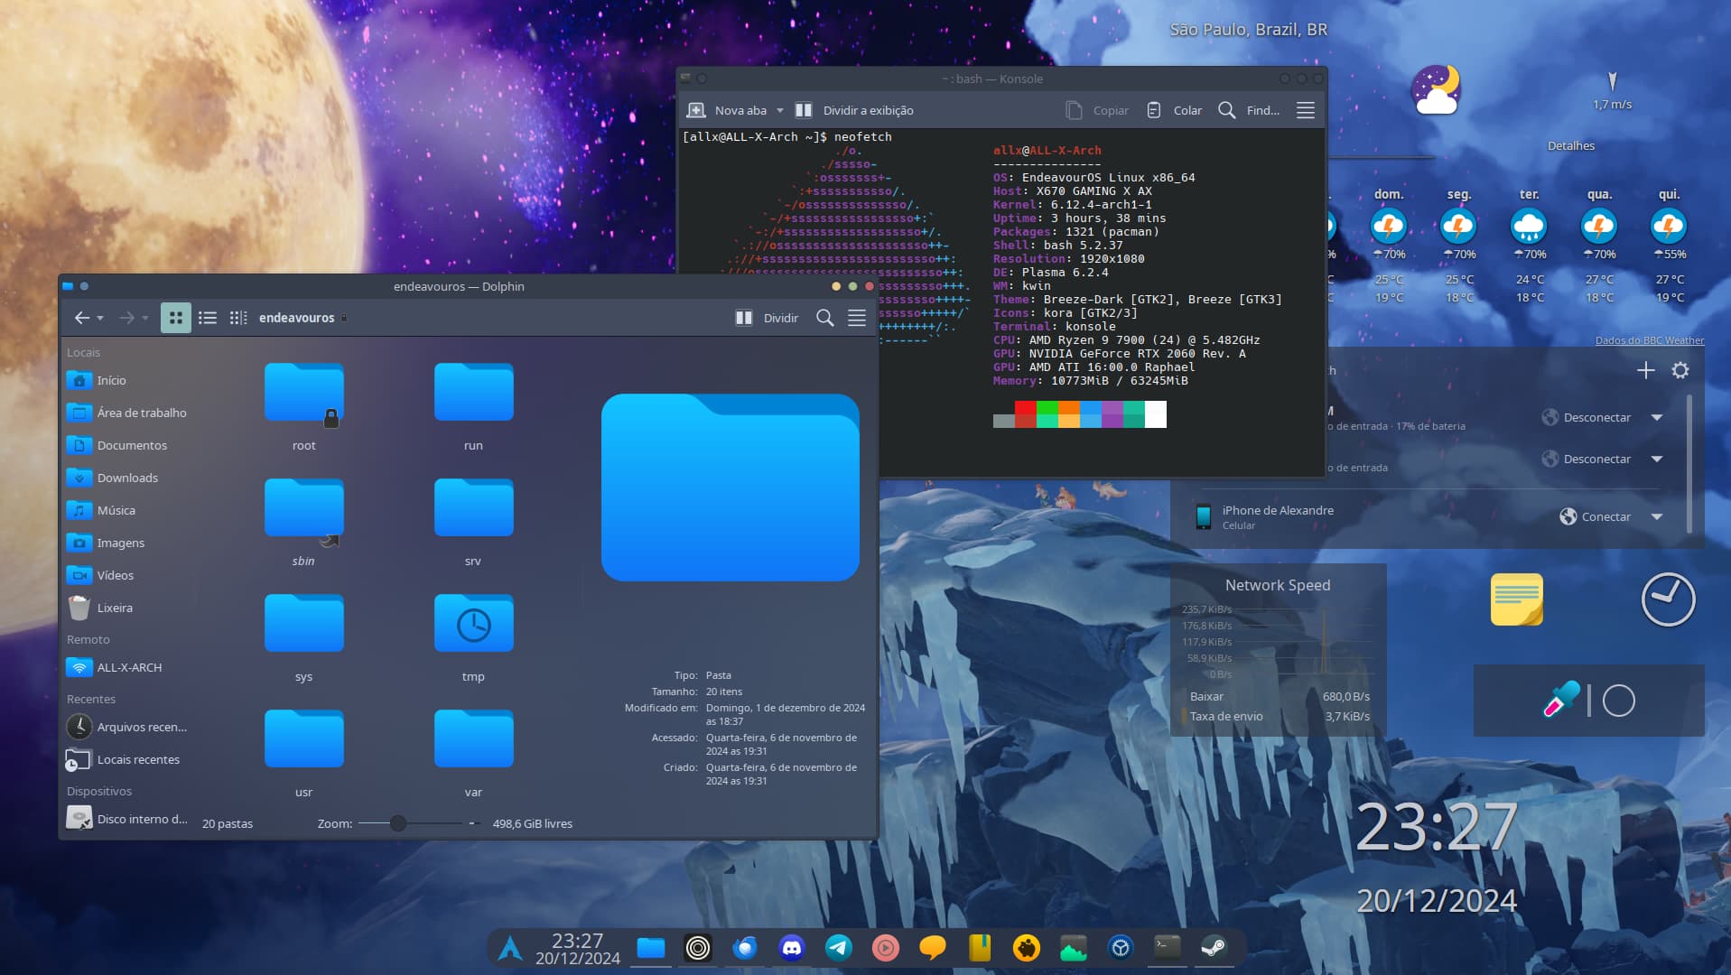Click the Dolphin zoom slider handle

[x=398, y=823]
